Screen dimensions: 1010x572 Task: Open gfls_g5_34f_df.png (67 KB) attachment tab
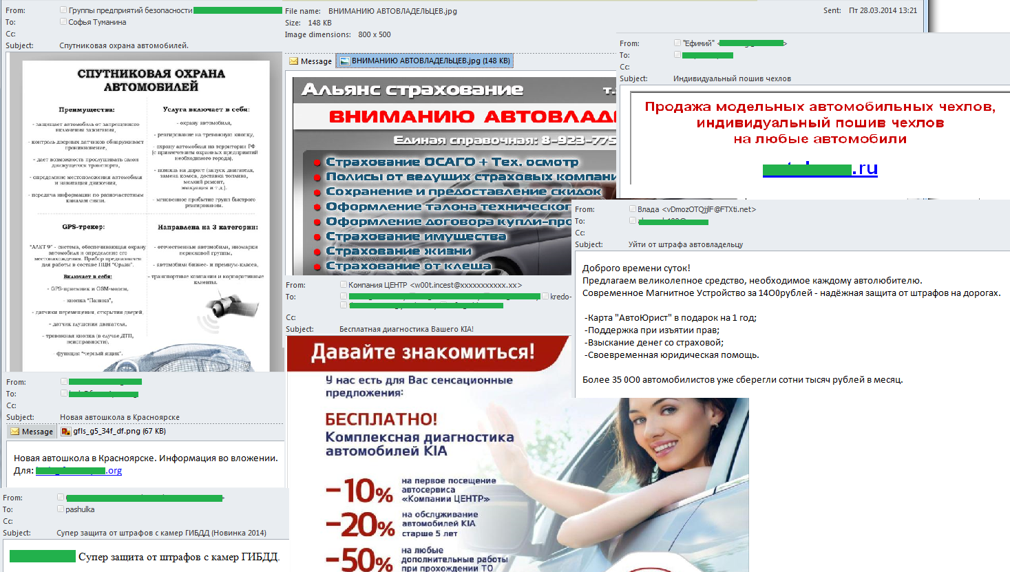114,432
